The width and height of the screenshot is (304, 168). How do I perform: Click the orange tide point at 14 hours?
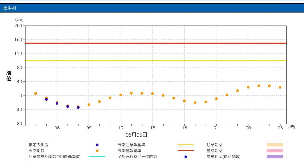(142, 93)
